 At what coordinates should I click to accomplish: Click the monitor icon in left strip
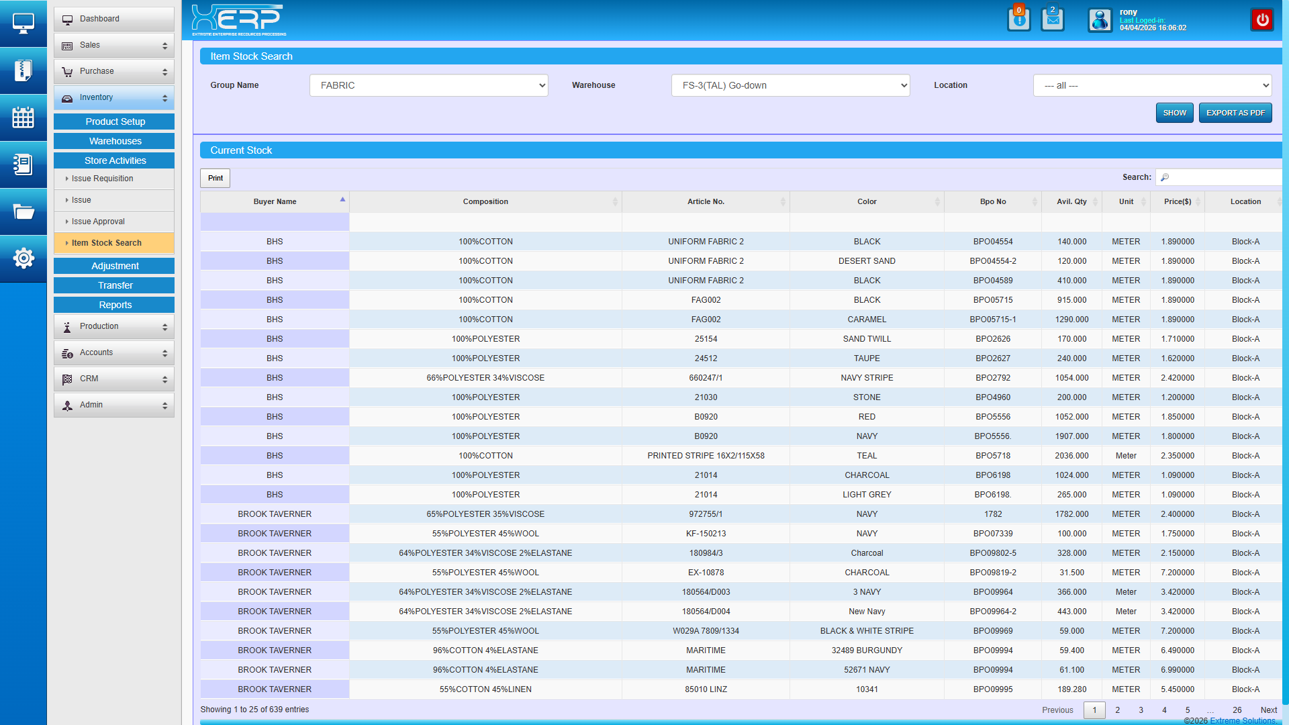23,23
